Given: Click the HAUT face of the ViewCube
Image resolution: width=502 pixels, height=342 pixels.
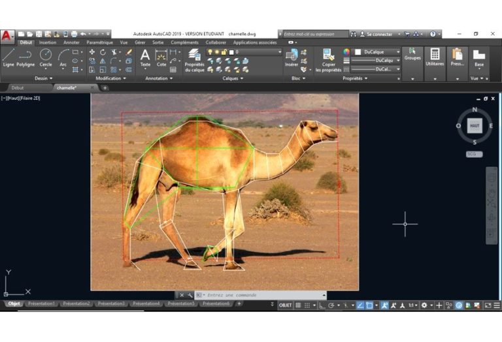Looking at the screenshot, I should [x=474, y=125].
